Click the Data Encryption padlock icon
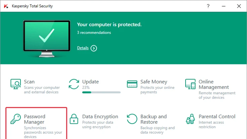Viewport: 247px width, 139px height. point(74,119)
